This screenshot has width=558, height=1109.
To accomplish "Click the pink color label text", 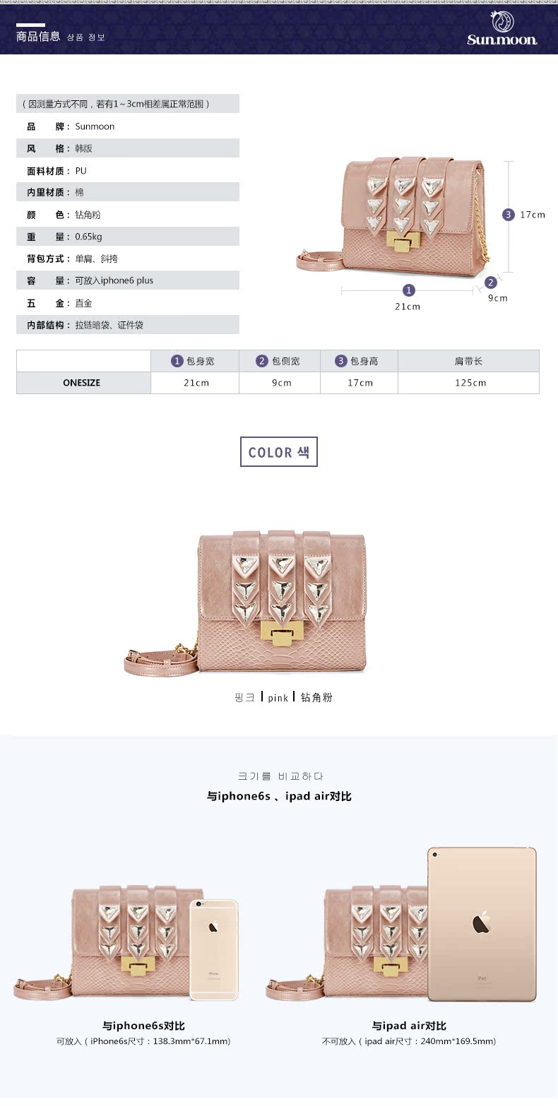I will click(278, 698).
